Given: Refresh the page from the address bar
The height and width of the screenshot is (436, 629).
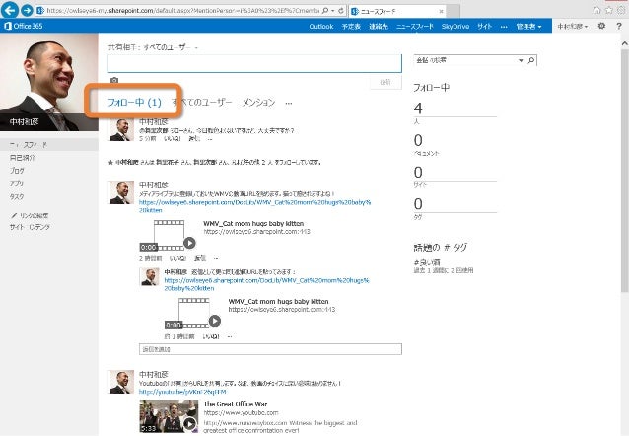Looking at the screenshot, I should [x=341, y=11].
